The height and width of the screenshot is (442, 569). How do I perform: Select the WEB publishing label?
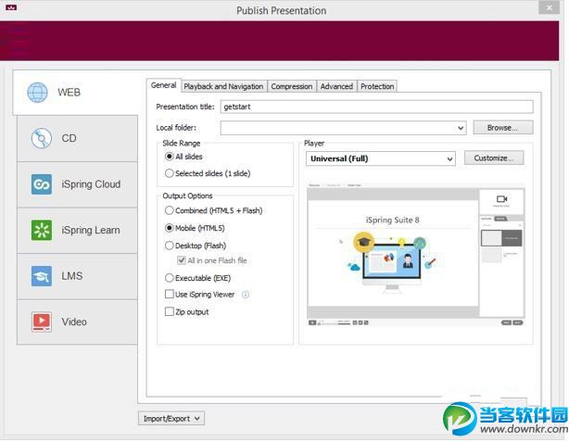(69, 92)
